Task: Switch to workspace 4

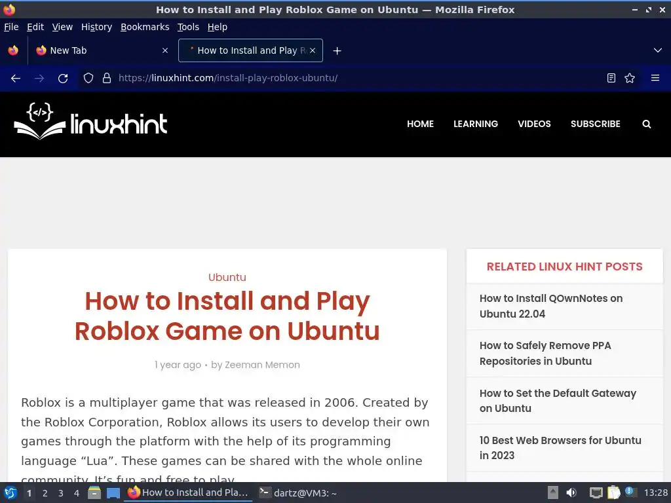Action: (x=77, y=493)
